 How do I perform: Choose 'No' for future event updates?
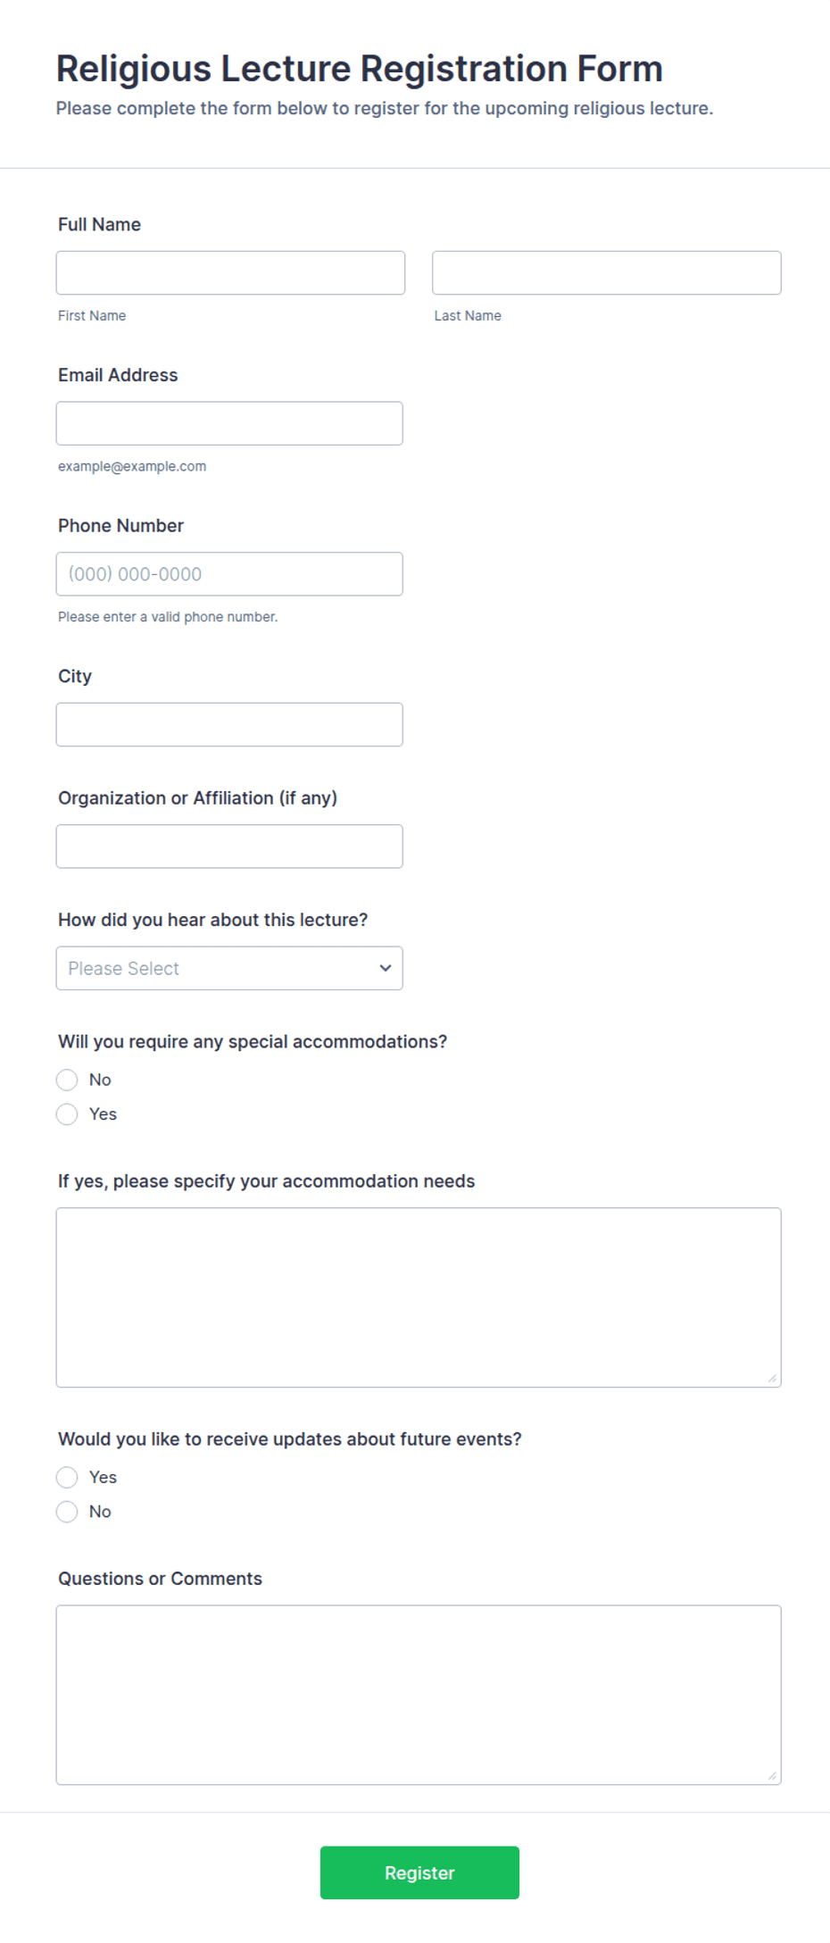[67, 1512]
